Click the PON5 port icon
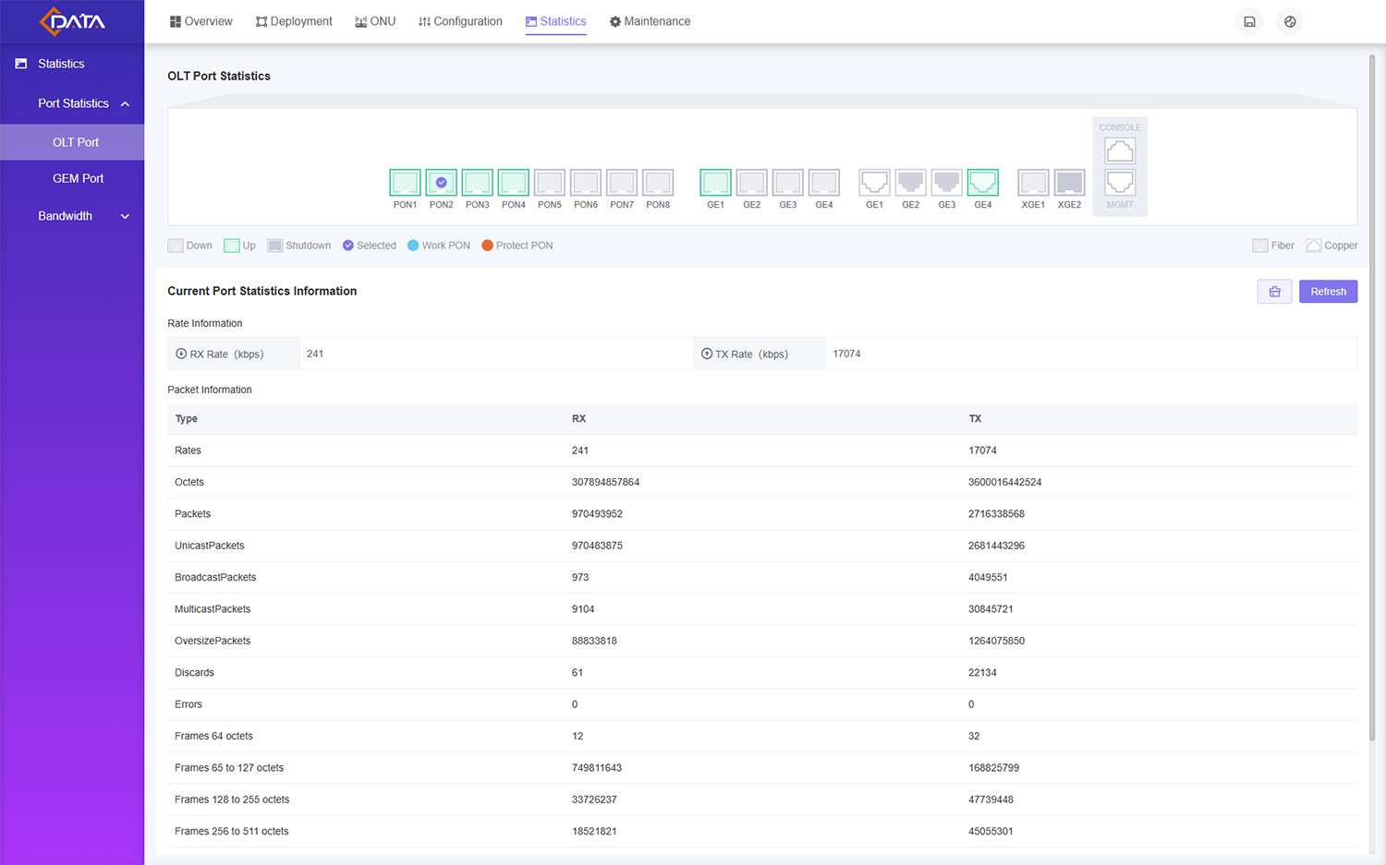 pyautogui.click(x=549, y=183)
